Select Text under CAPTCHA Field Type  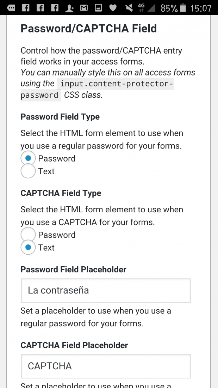pyautogui.click(x=28, y=248)
